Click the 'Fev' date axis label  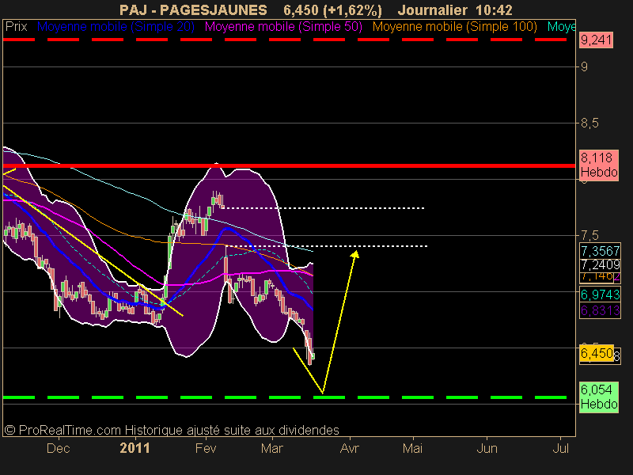pyautogui.click(x=206, y=448)
